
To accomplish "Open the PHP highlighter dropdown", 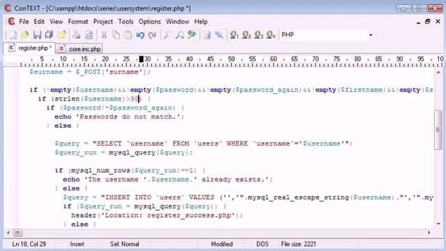I will click(370, 35).
